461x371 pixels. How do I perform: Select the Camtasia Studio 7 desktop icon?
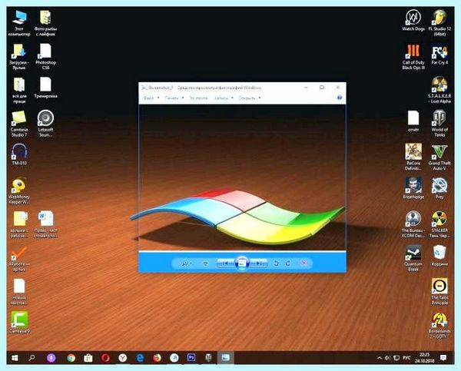coord(19,124)
